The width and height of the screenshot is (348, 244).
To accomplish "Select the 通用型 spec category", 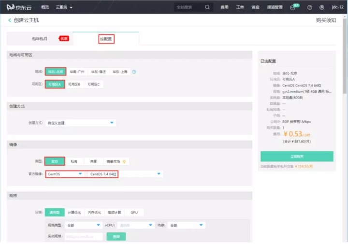I will point(55,212).
